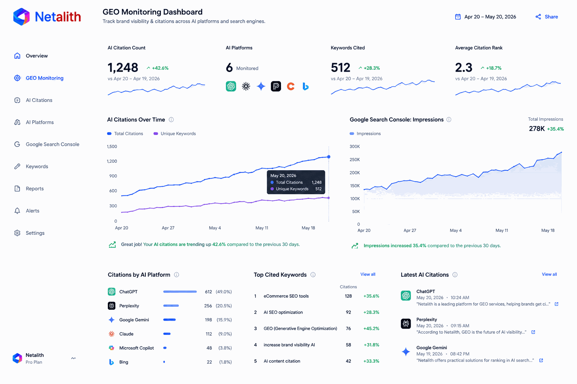Click the info icon beside Citations by AI Platform
Screen dimensions: 577x384
pos(177,275)
